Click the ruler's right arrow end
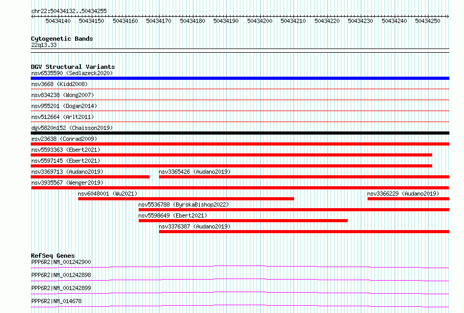This screenshot has width=464, height=313. (448, 17)
